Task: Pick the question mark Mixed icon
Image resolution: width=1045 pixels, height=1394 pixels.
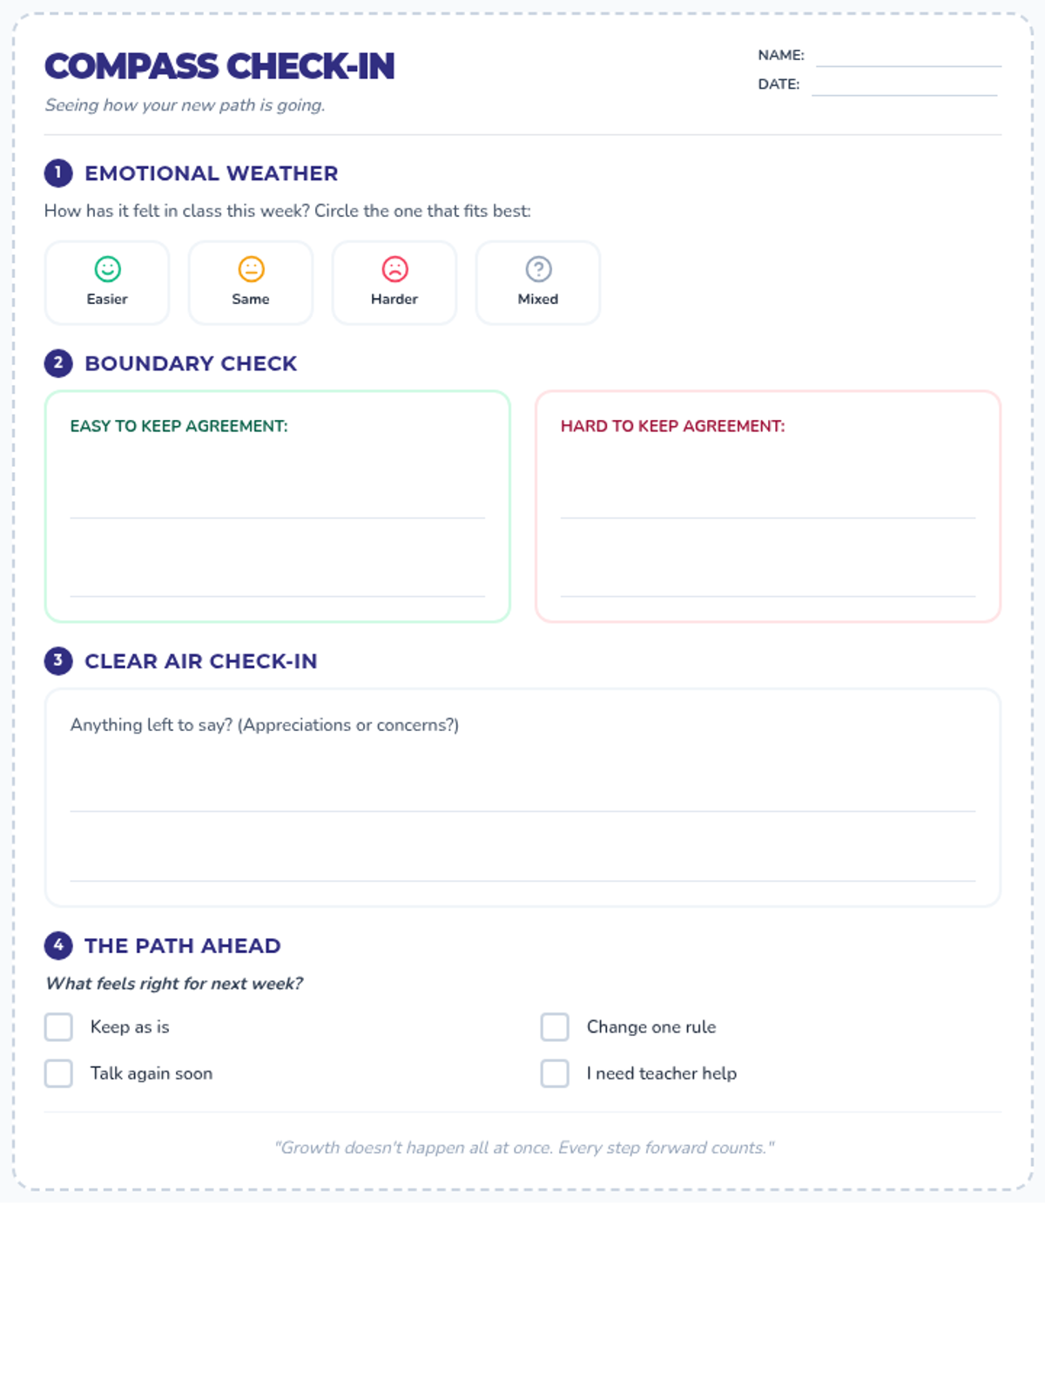Action: 538,269
